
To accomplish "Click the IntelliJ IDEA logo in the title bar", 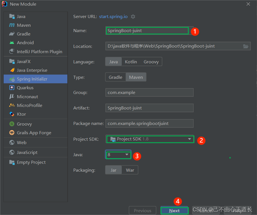I will pos(5,4).
